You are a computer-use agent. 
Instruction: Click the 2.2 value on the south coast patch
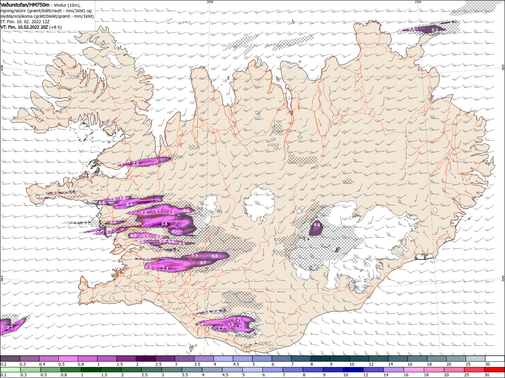(221, 328)
